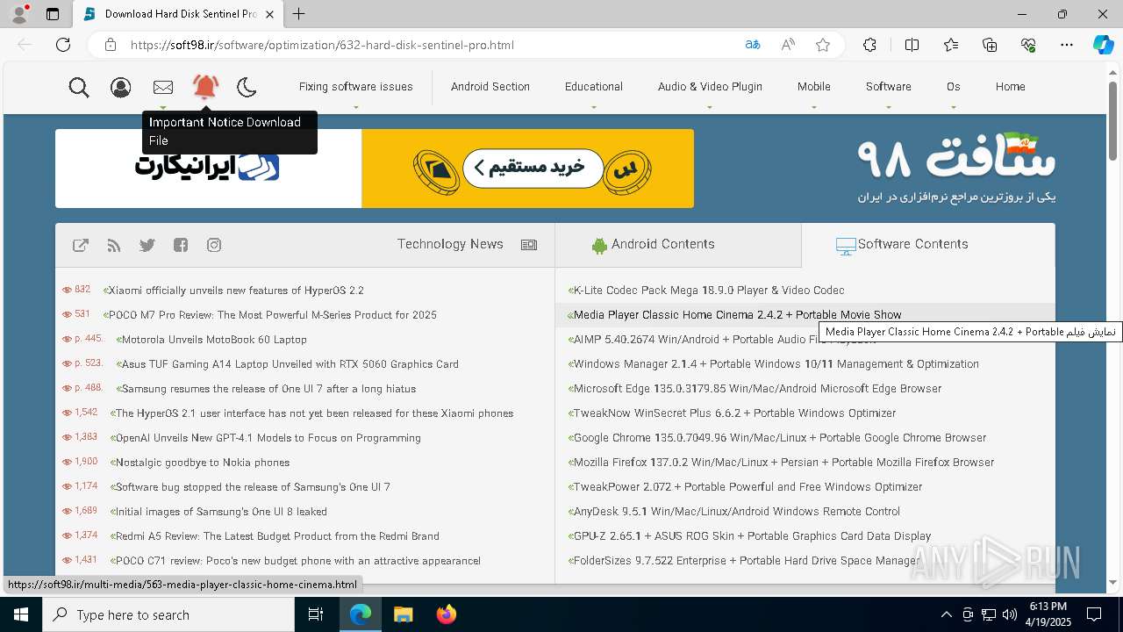Click the Edge refresh page icon
This screenshot has height=632, width=1123.
(63, 45)
